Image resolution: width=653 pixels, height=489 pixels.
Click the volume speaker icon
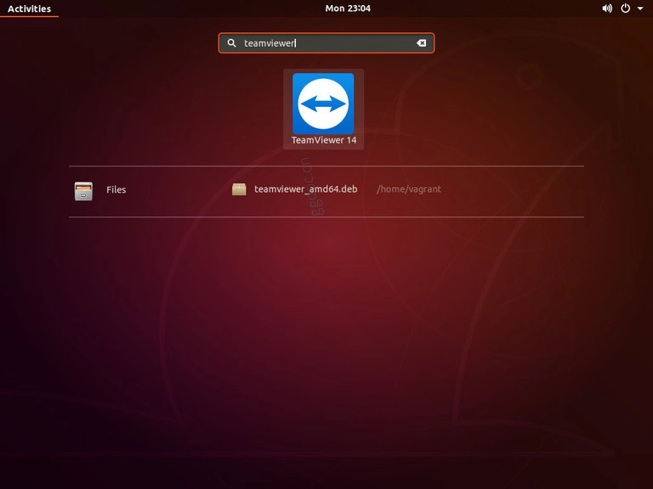pyautogui.click(x=607, y=8)
